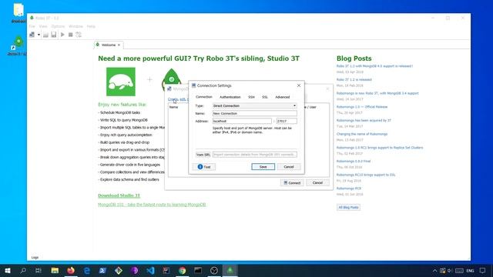The width and height of the screenshot is (493, 277).
Task: Open blog post Robo 3T 1.2 is released
Action: pos(354,80)
